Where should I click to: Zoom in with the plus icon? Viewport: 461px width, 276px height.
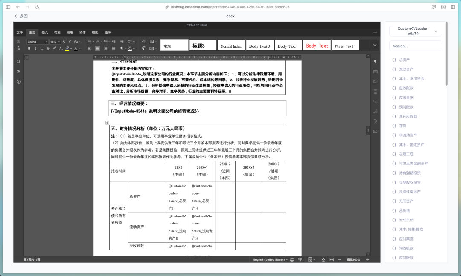[368, 259]
